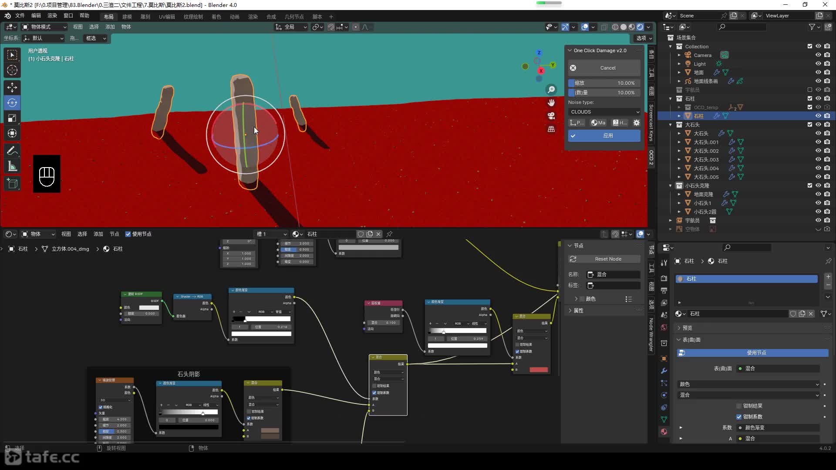Toggle the 使用节点 checkbox in node editor header

(128, 234)
